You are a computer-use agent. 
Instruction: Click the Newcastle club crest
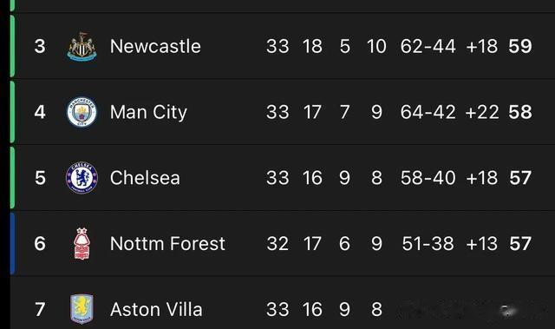pos(82,46)
